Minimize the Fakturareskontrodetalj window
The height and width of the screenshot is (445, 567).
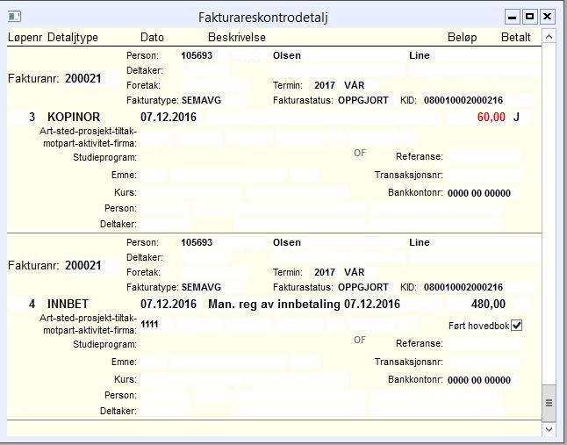coord(512,17)
